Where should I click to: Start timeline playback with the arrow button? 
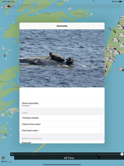12,154
